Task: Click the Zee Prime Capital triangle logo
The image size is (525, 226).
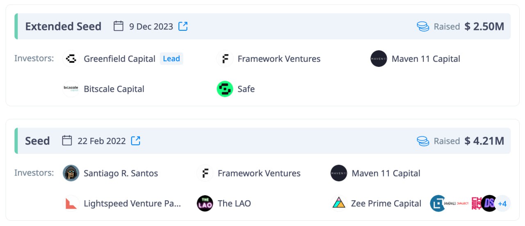Action: [x=339, y=203]
